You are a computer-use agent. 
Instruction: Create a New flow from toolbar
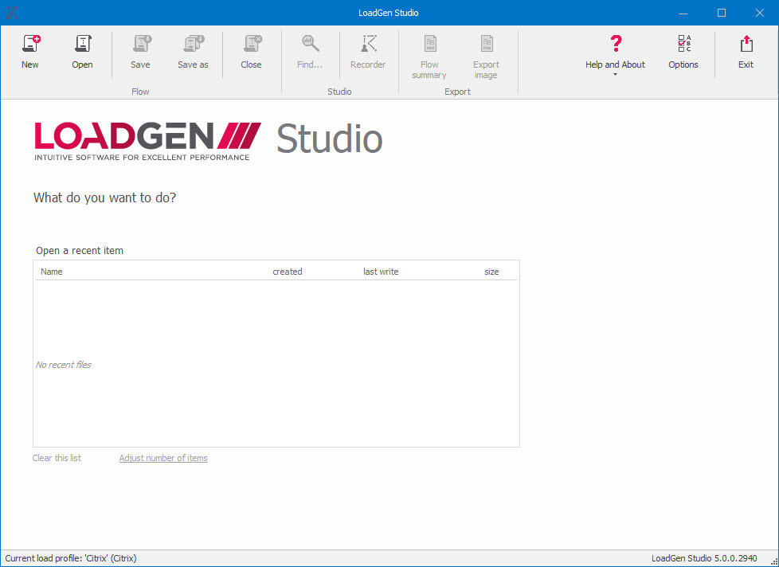(30, 52)
